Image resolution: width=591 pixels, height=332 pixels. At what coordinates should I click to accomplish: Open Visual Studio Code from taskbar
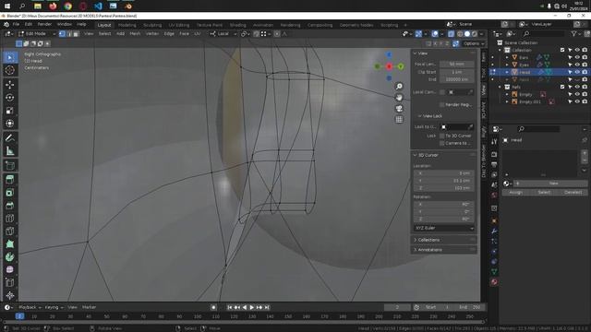[98, 6]
